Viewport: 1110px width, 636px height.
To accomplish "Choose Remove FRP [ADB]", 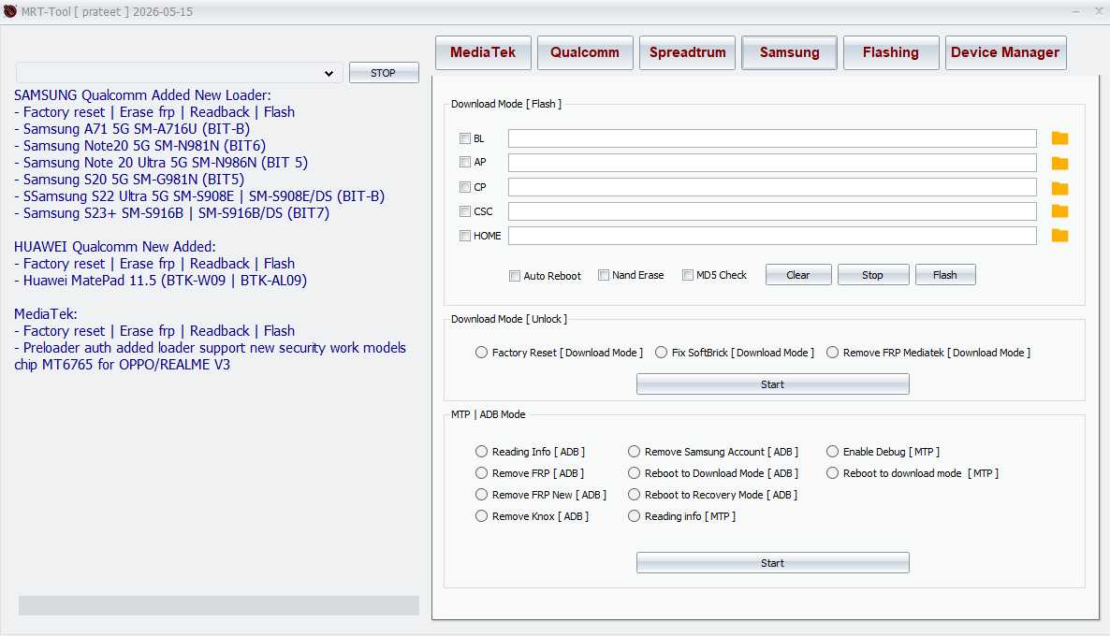I will (481, 472).
